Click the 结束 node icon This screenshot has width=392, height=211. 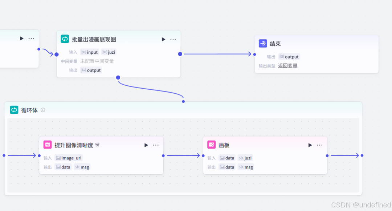[x=263, y=44]
